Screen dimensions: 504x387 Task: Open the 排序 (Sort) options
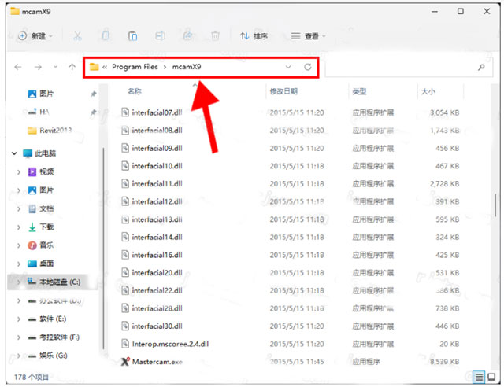point(254,36)
